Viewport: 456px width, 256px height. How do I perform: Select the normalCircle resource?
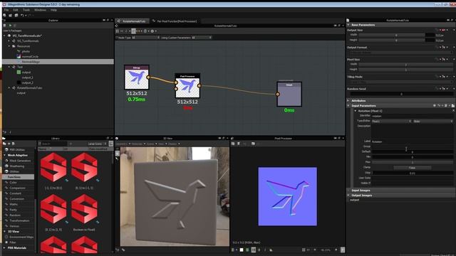coord(30,57)
